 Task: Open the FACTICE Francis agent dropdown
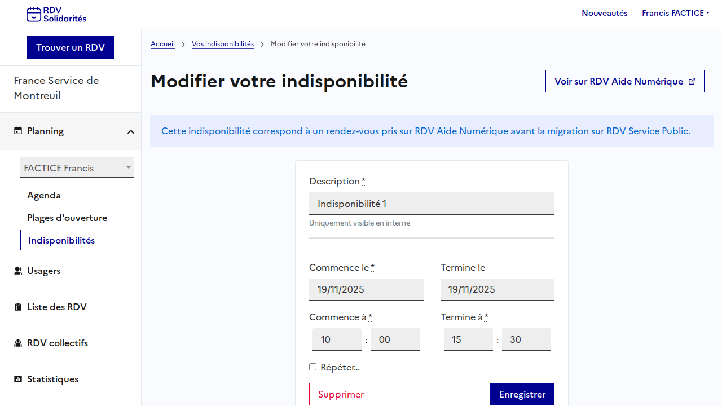click(77, 168)
